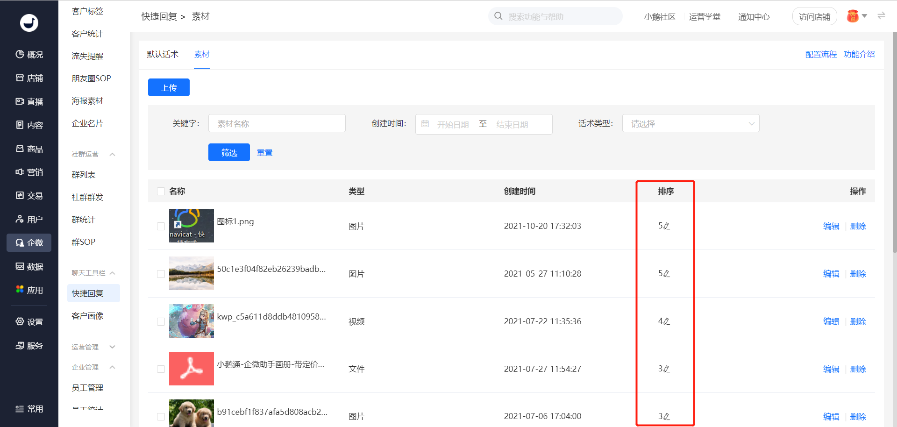Select the checkbox for the PDF file row
Screen dimensions: 897x427
point(161,369)
